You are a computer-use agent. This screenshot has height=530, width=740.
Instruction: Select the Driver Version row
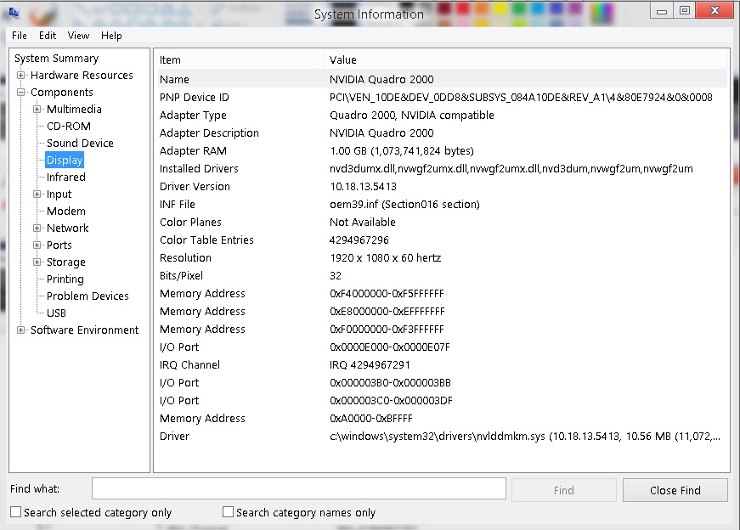click(x=195, y=187)
